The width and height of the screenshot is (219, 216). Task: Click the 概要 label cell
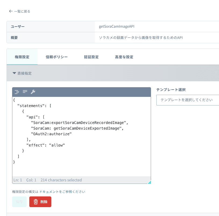pos(51,38)
